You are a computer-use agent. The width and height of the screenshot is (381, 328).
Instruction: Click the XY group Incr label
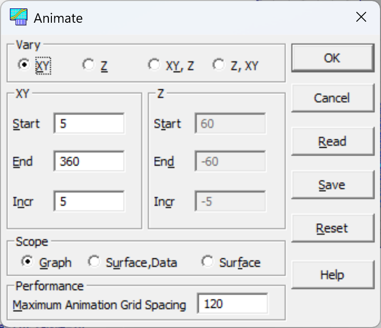[x=23, y=202]
